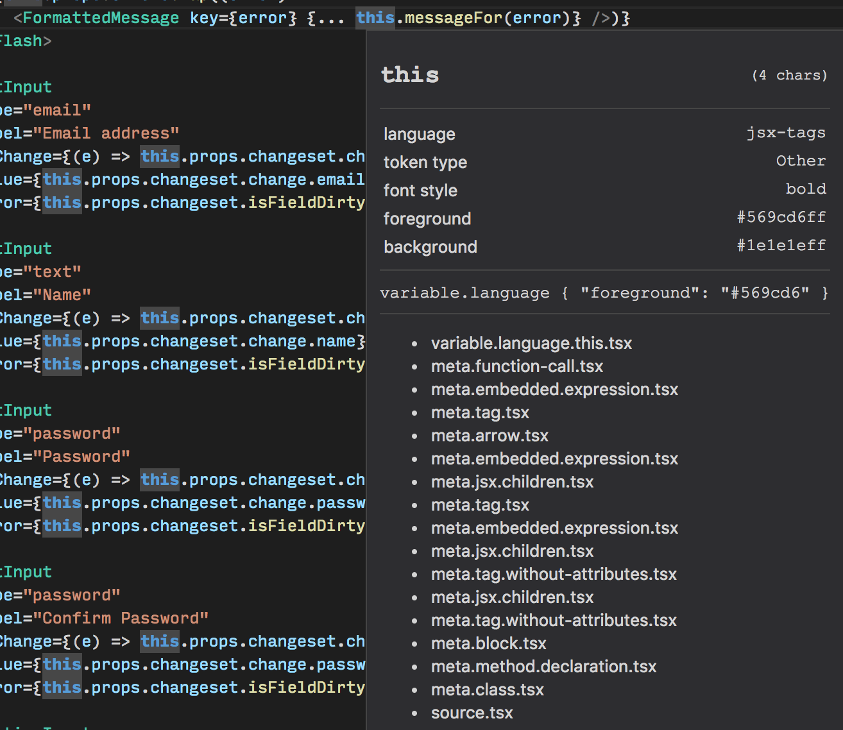The width and height of the screenshot is (843, 730).
Task: Click the "Confirm Password" label string
Action: click(122, 618)
